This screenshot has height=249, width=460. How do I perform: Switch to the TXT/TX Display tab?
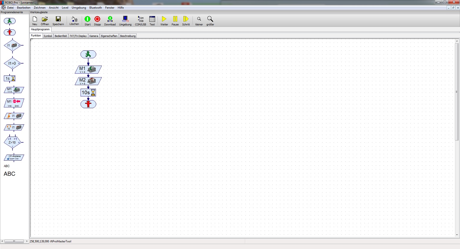pos(78,36)
